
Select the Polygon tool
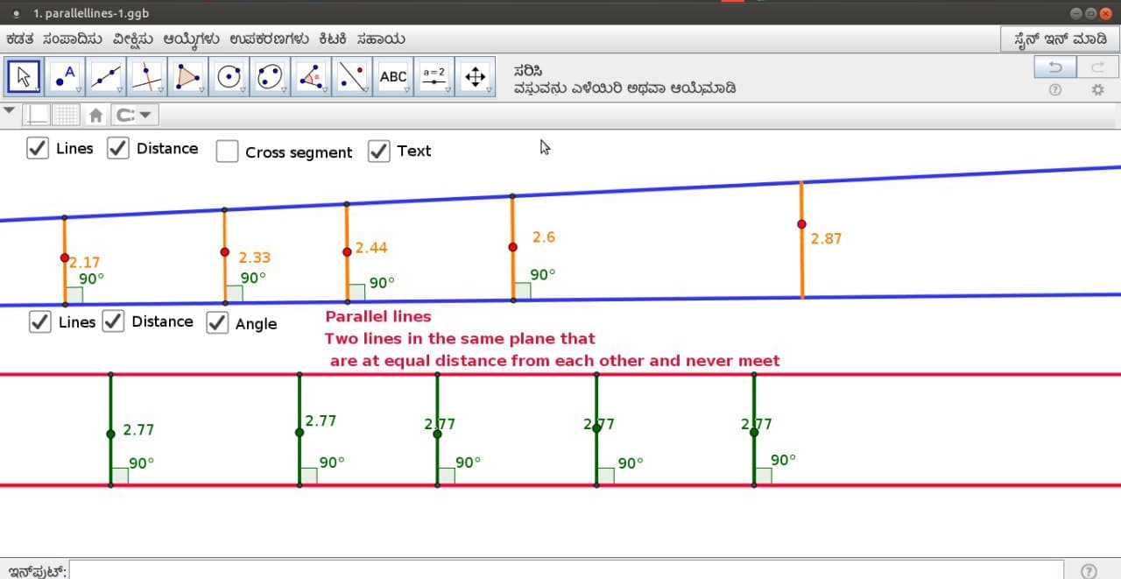click(187, 77)
